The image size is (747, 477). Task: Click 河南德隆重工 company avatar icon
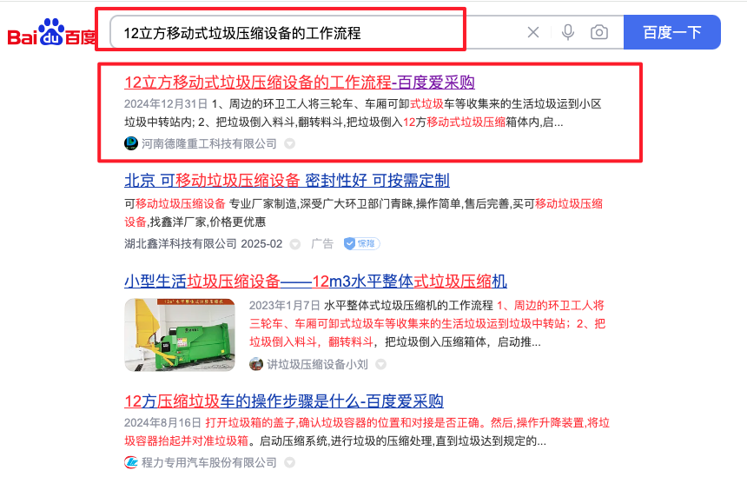tap(131, 143)
